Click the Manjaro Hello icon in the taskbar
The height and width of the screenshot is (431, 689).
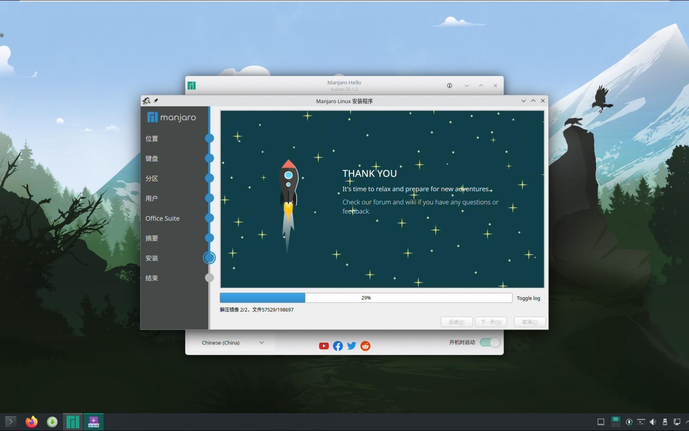click(x=72, y=421)
